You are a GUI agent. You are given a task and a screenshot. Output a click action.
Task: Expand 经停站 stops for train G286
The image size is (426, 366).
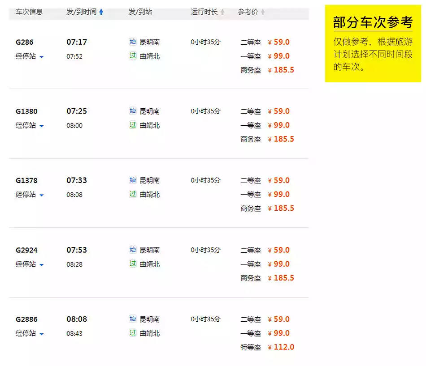tap(41, 57)
